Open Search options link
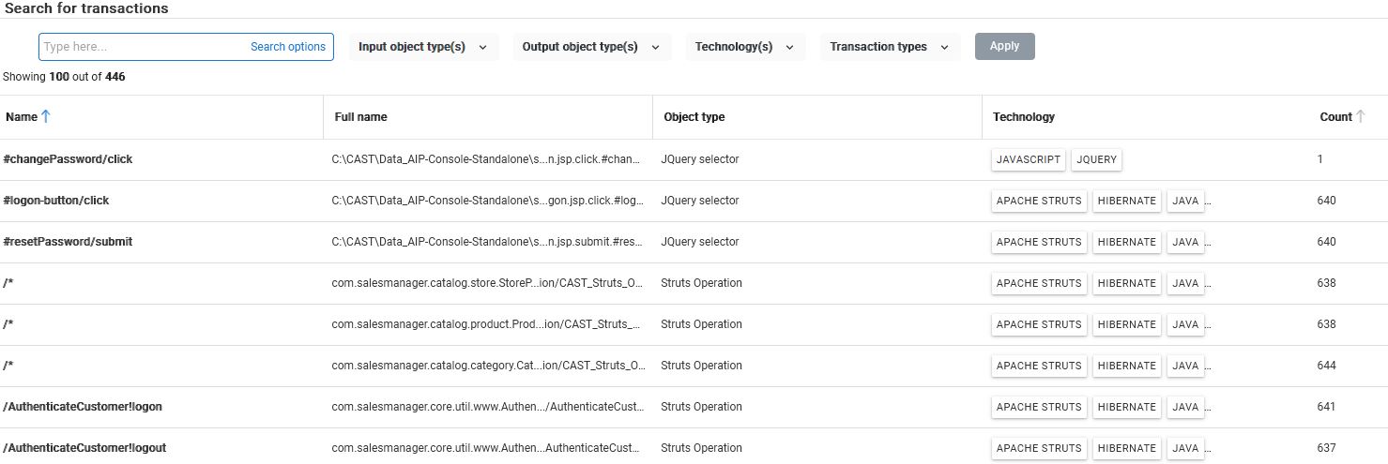 point(287,47)
